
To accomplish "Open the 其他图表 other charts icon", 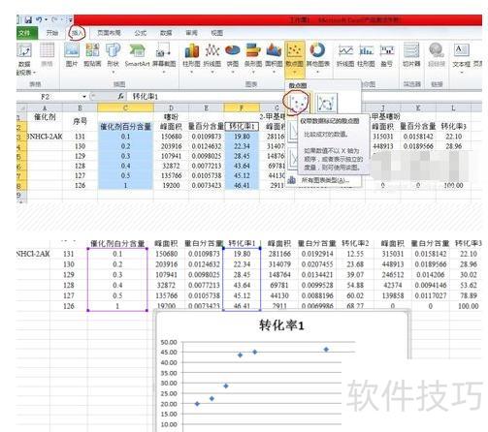I will tap(317, 50).
